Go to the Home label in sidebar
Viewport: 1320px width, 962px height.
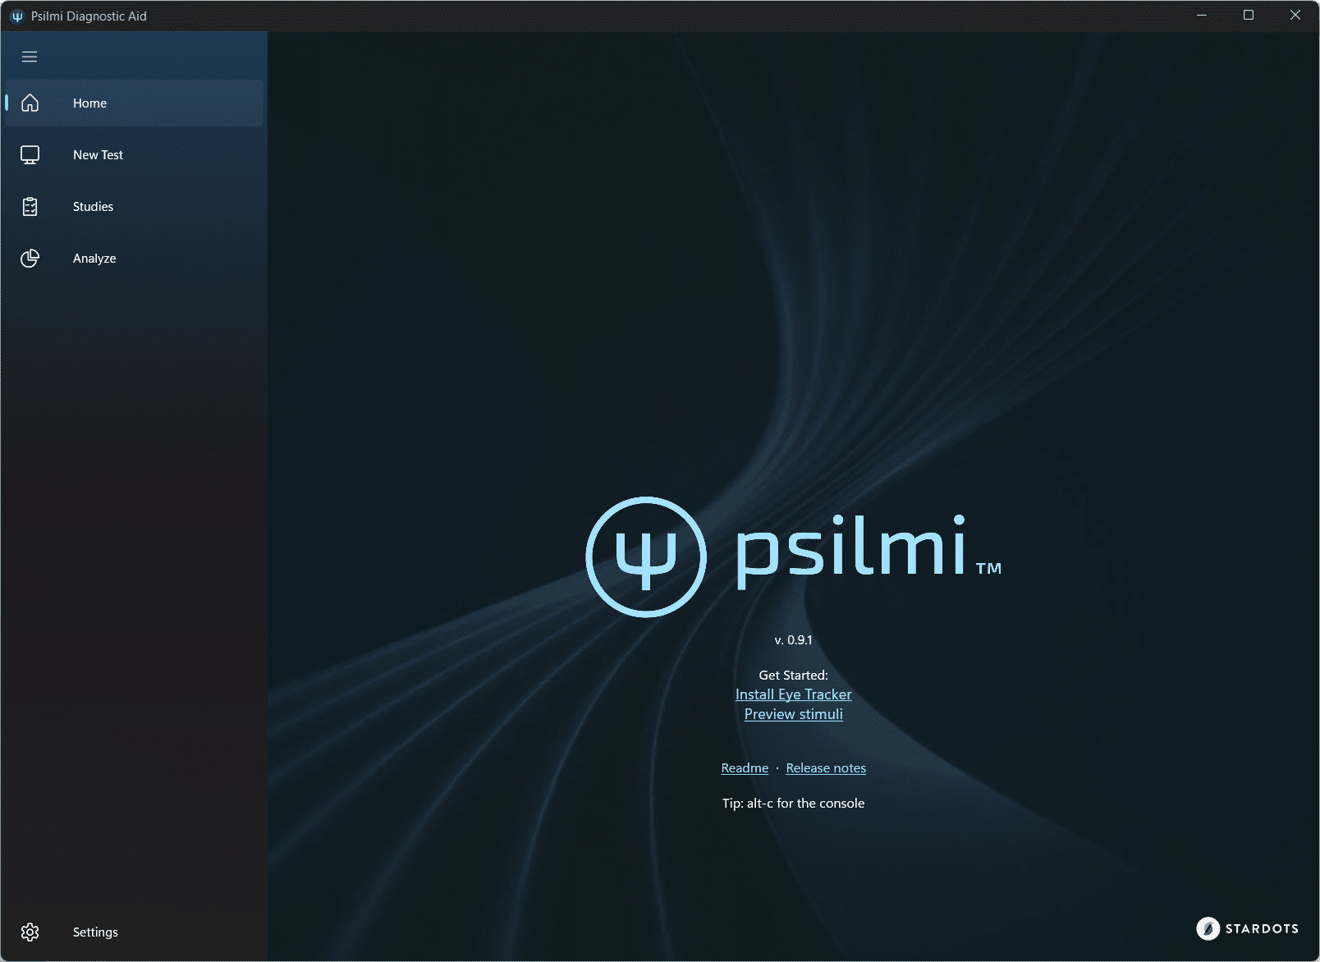89,103
